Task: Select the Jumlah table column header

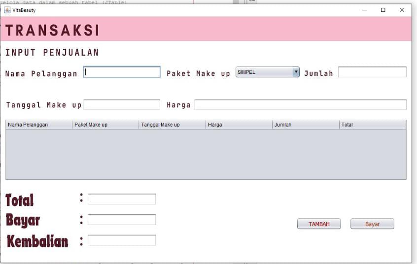Action: click(306, 125)
